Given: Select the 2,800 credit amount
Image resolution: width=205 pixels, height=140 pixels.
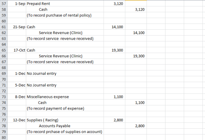Looking at the screenshot, I should [136, 126].
